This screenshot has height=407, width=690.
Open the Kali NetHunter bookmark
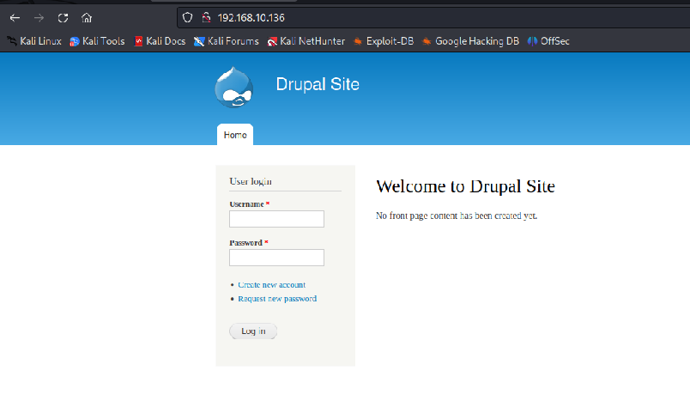click(306, 41)
